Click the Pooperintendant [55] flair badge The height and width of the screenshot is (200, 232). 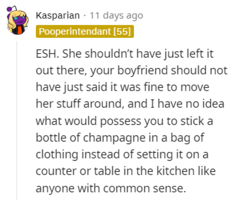point(85,32)
